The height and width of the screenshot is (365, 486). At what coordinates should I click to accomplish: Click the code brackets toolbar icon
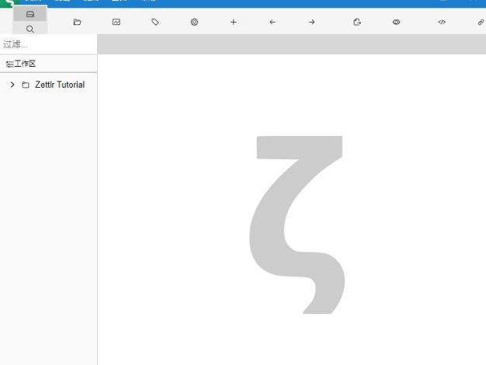coord(442,22)
